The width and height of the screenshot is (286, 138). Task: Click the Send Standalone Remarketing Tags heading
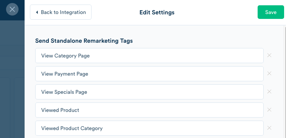click(84, 41)
